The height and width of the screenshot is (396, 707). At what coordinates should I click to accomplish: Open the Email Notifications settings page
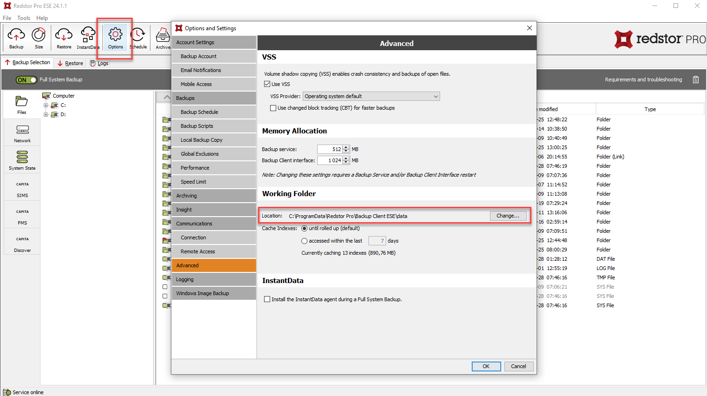(x=214, y=70)
